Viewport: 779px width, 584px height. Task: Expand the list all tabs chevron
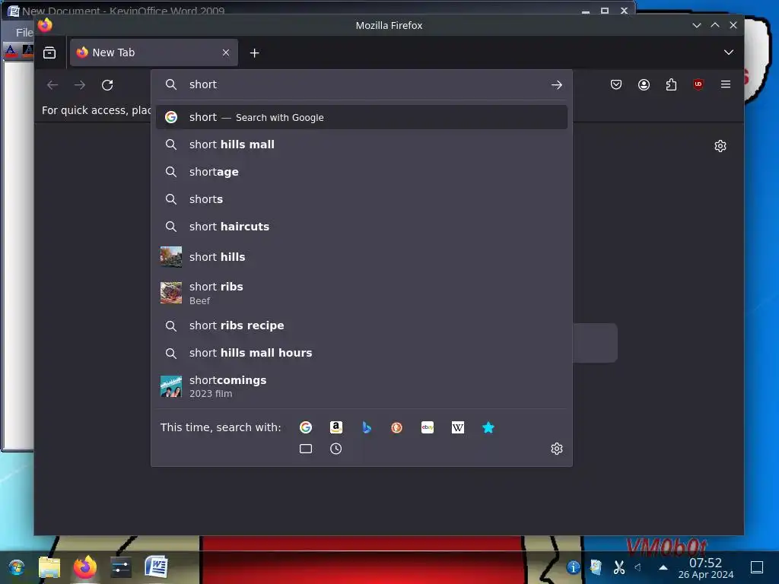[728, 52]
